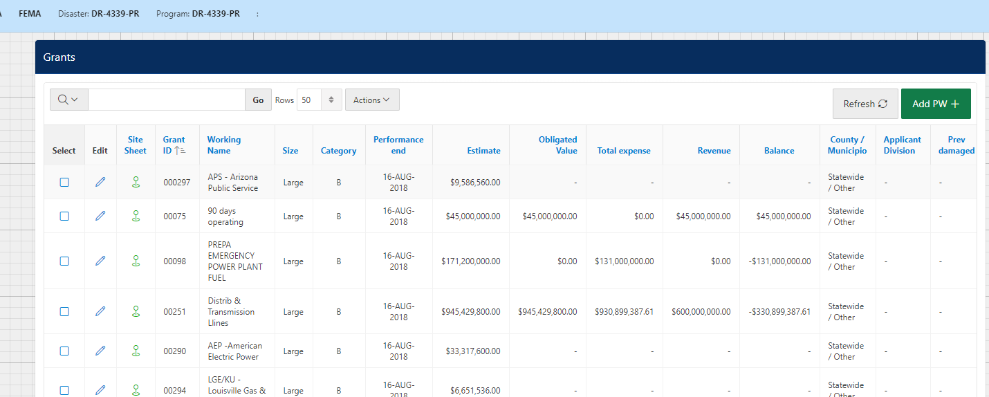Viewport: 989px width, 397px height.
Task: Click the Refresh button
Action: (865, 104)
